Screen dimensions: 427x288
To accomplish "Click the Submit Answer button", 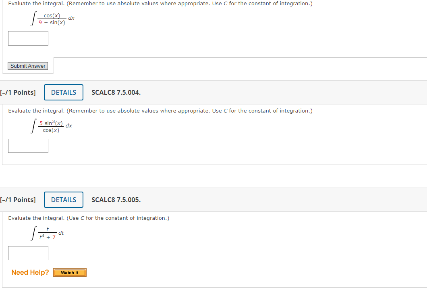I will (x=28, y=66).
